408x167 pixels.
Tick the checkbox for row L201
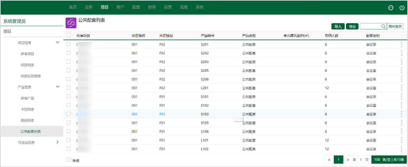(x=69, y=88)
